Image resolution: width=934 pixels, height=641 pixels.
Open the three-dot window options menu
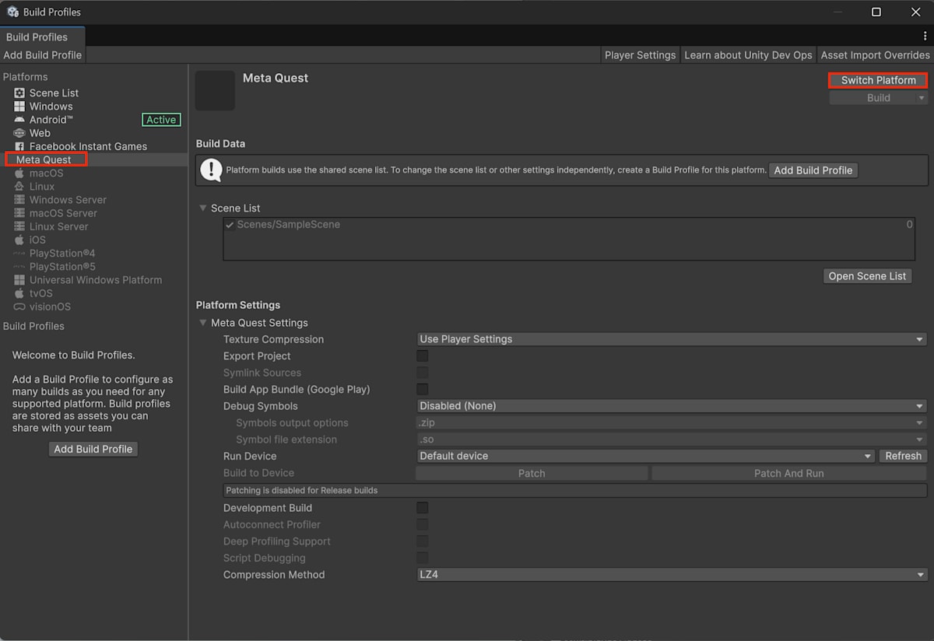(925, 37)
